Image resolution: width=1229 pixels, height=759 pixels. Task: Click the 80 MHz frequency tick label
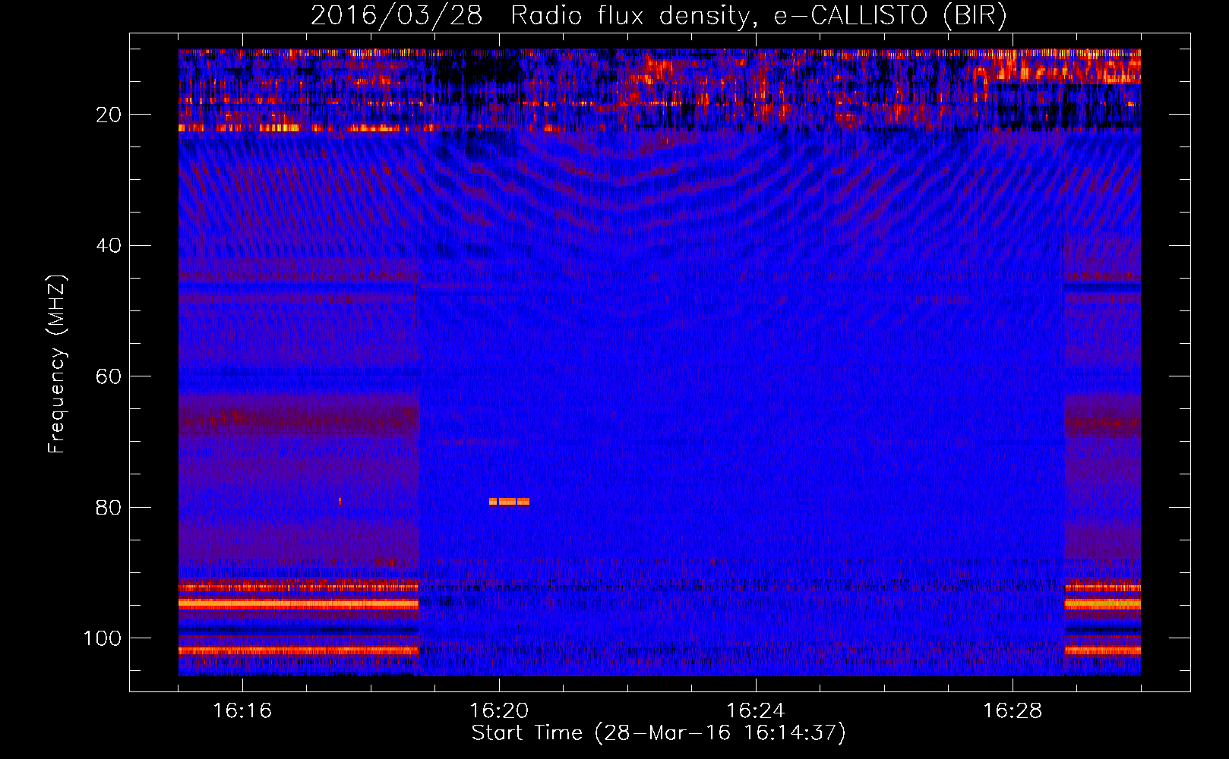[x=109, y=508]
